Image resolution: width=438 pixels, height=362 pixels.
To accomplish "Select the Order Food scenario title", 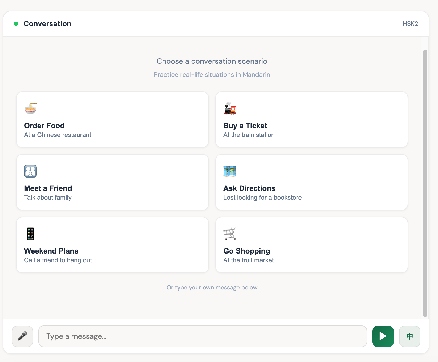I will click(44, 126).
